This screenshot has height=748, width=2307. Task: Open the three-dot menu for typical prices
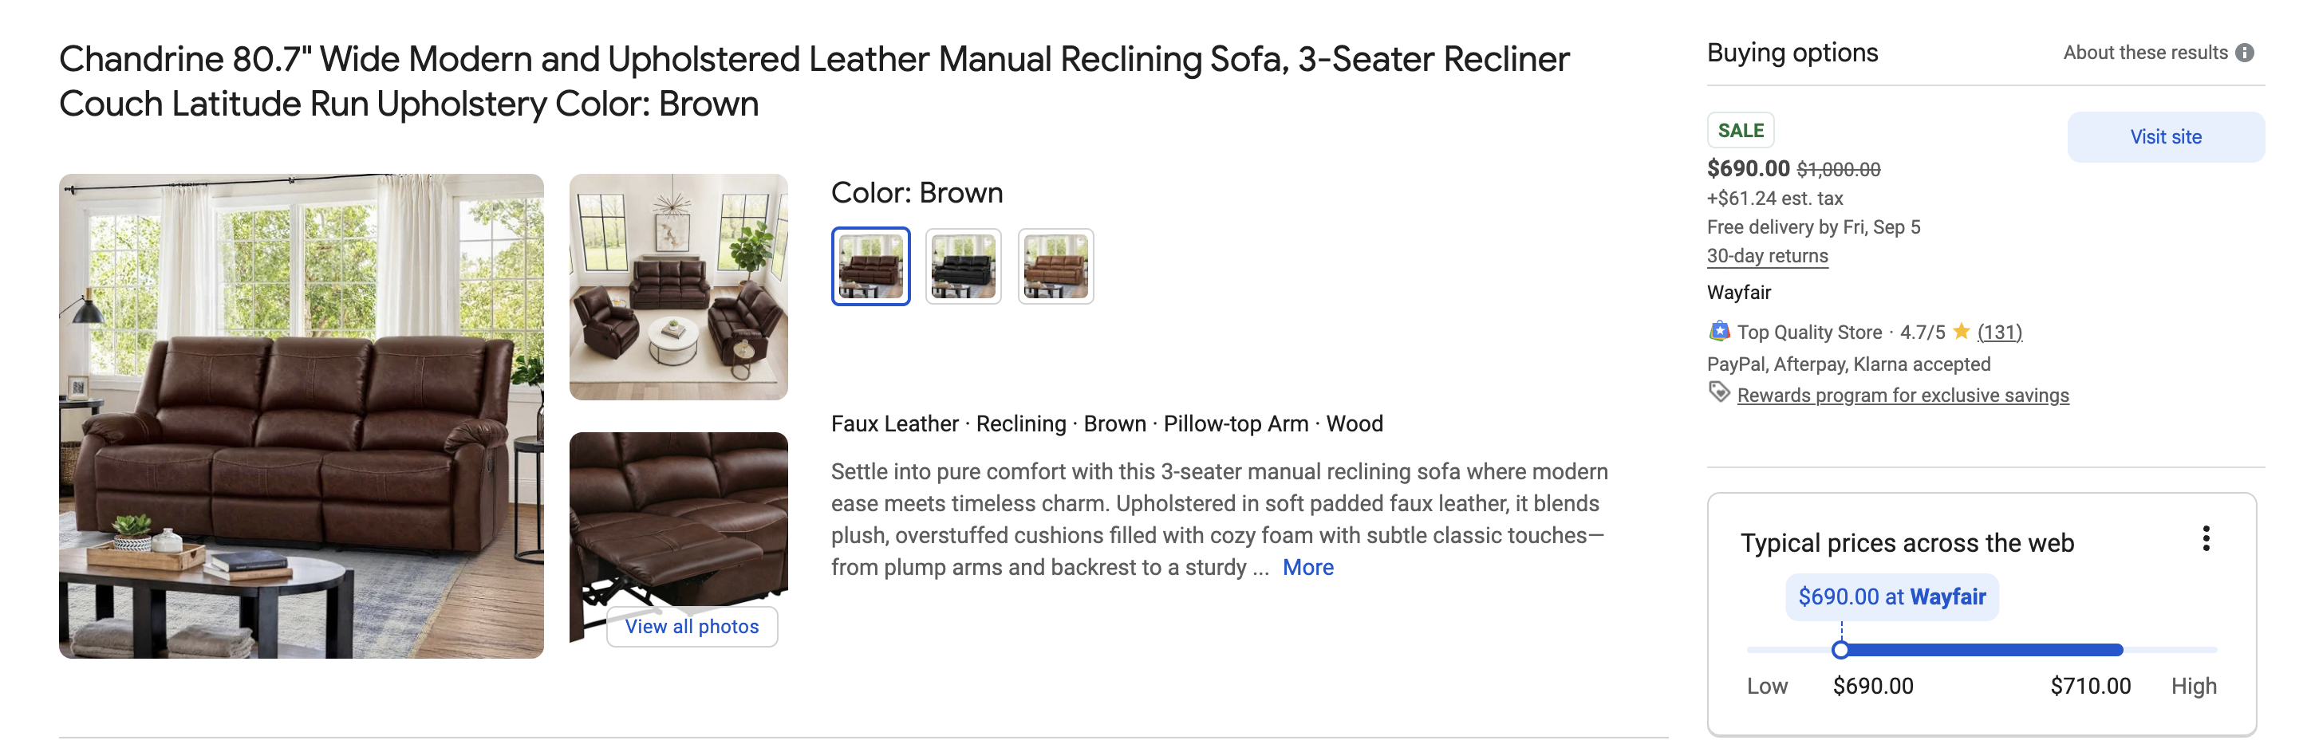click(x=2206, y=538)
